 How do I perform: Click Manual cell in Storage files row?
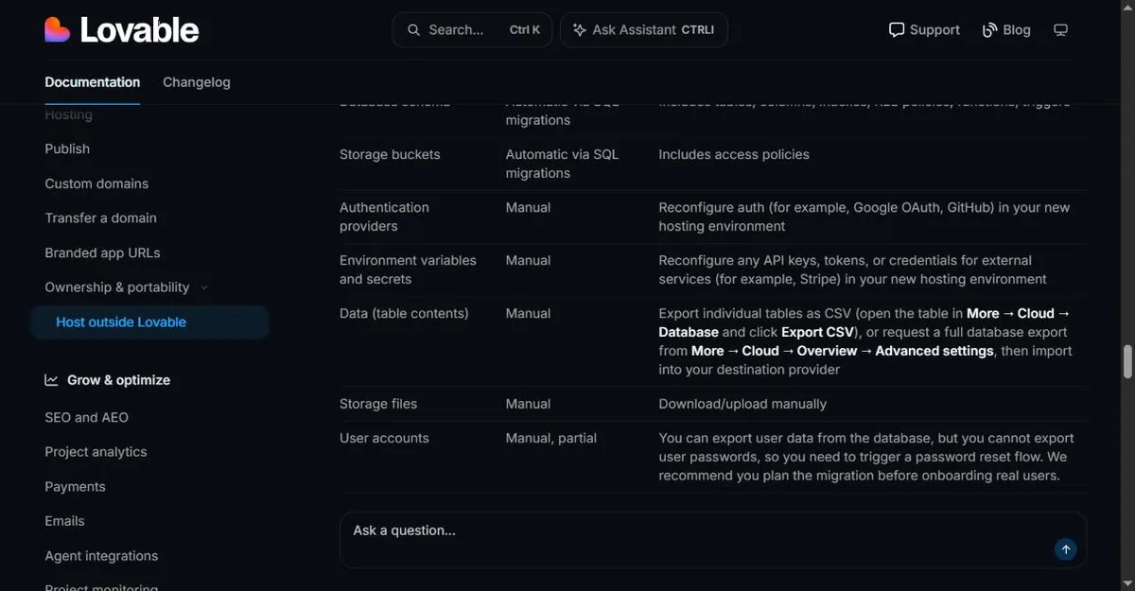[x=528, y=404]
